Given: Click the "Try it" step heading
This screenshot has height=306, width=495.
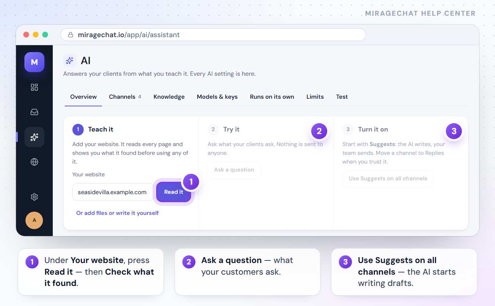Looking at the screenshot, I should (x=231, y=129).
